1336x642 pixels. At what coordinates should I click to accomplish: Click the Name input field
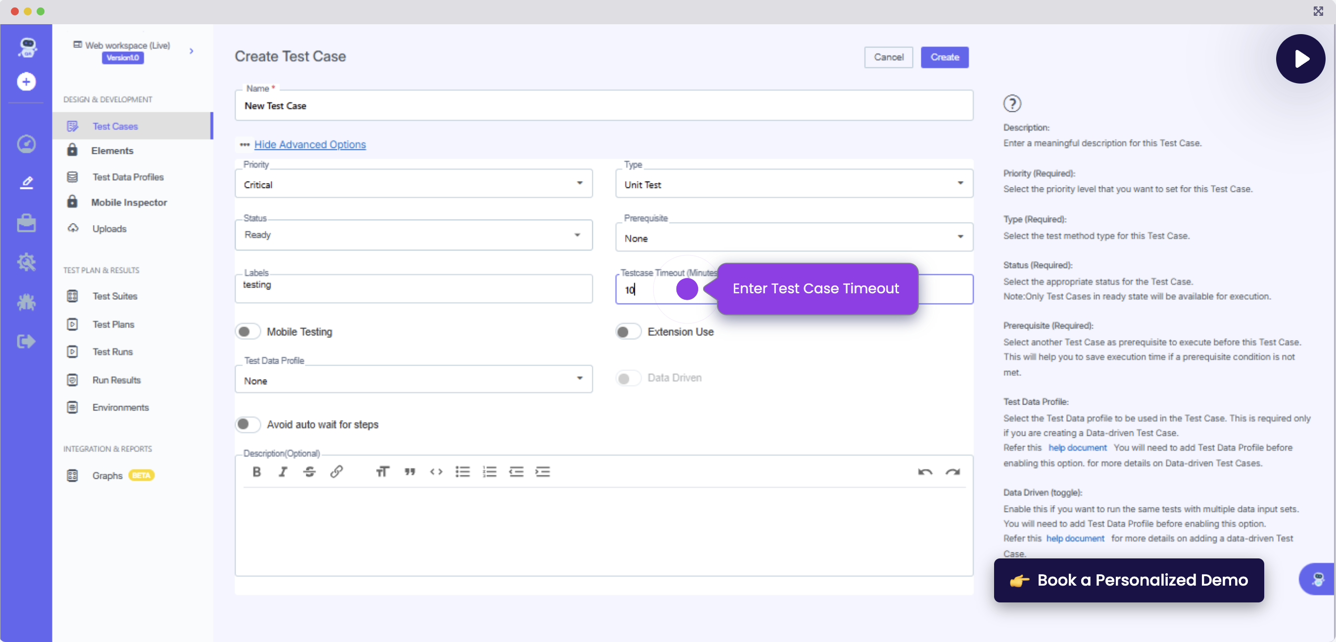(x=603, y=106)
